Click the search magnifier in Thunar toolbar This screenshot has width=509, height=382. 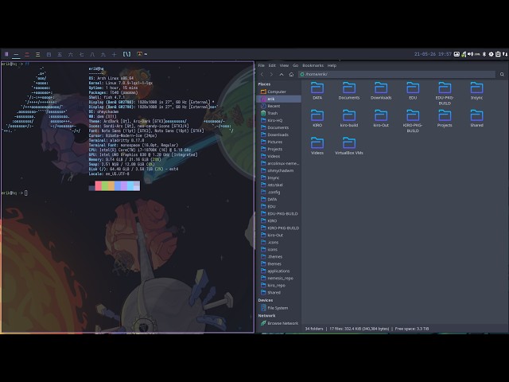click(x=502, y=74)
